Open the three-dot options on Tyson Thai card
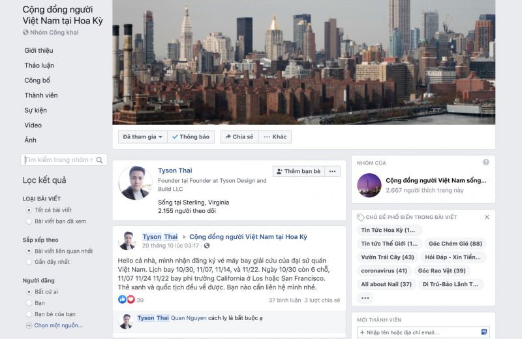This screenshot has width=522, height=339. 332,171
